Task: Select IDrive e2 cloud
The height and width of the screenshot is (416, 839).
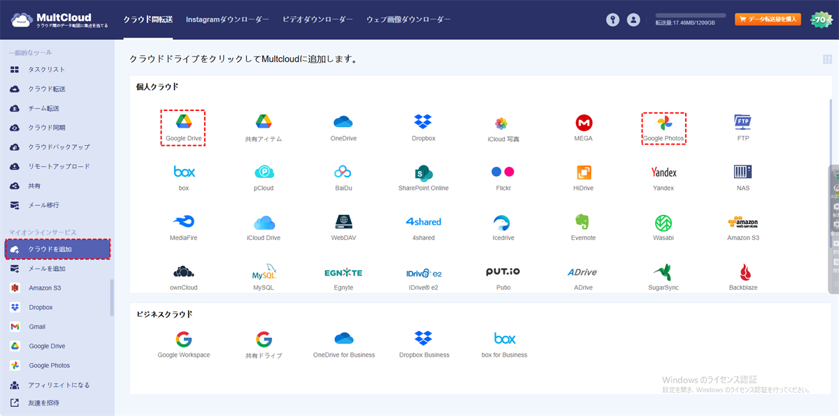Action: click(424, 277)
